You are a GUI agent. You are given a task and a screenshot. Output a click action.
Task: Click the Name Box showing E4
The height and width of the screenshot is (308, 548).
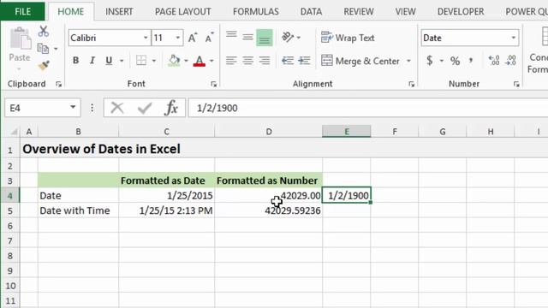(x=37, y=108)
